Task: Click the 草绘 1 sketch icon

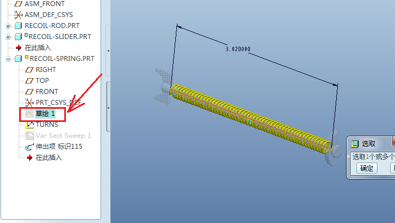Action: tap(30, 114)
